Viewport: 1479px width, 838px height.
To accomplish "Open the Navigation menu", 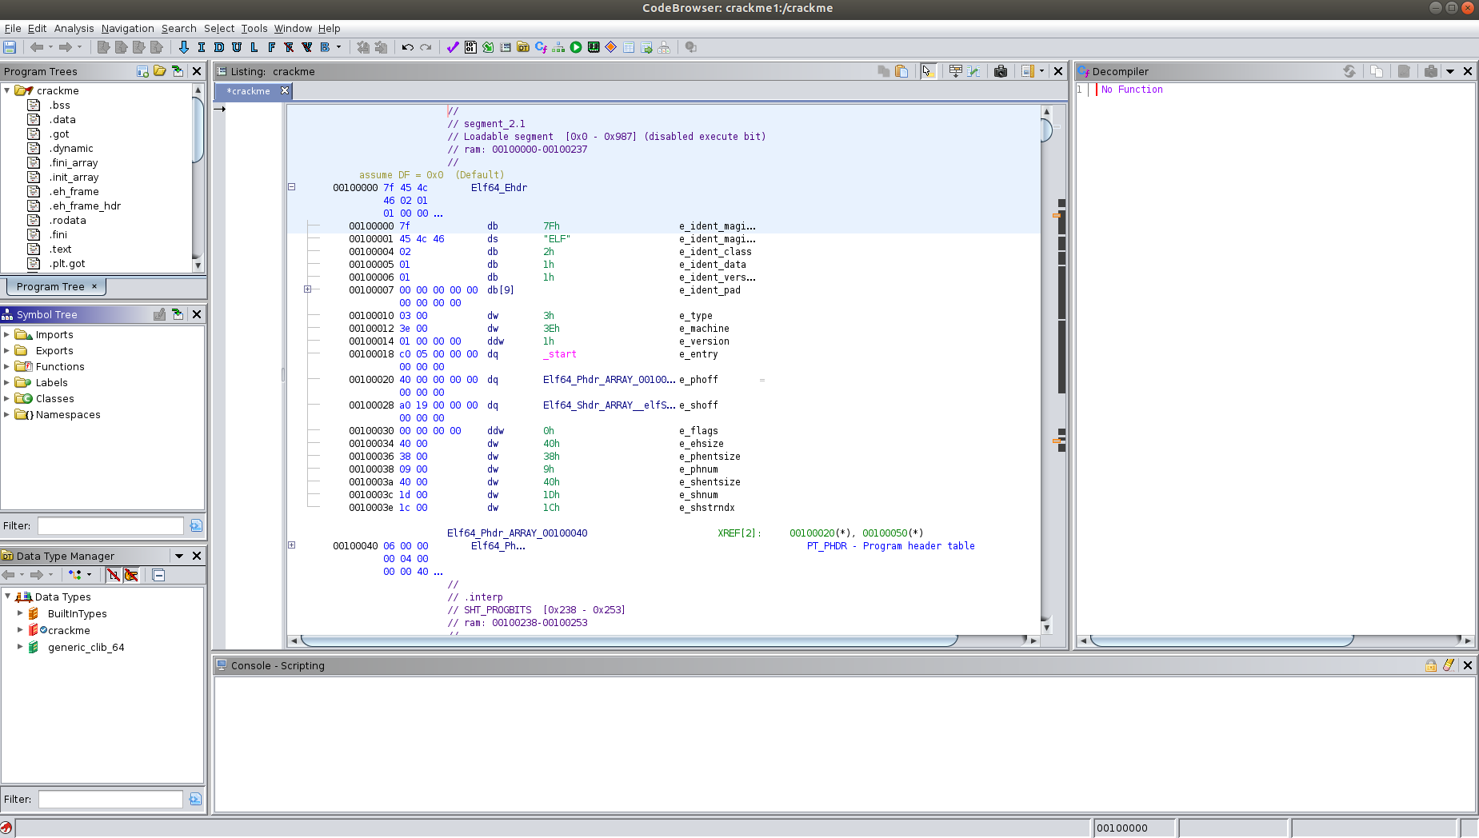I will tap(127, 28).
